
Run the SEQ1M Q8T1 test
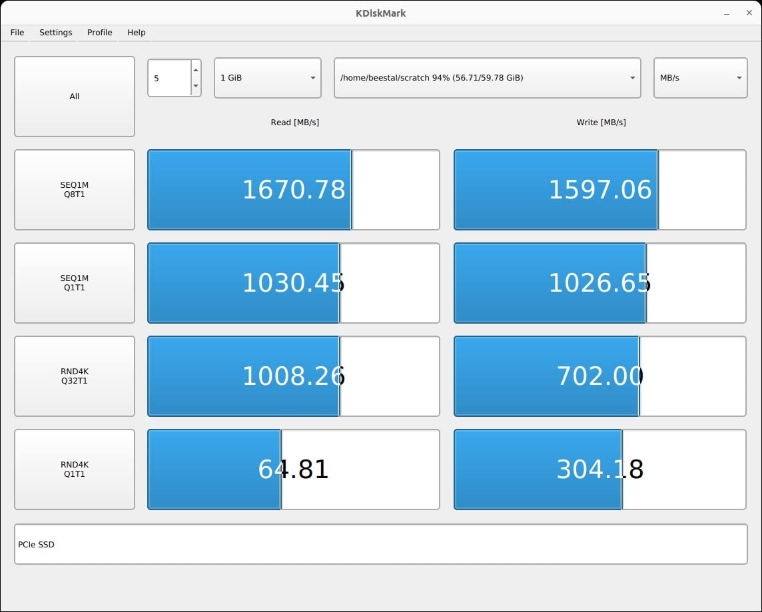click(x=75, y=190)
